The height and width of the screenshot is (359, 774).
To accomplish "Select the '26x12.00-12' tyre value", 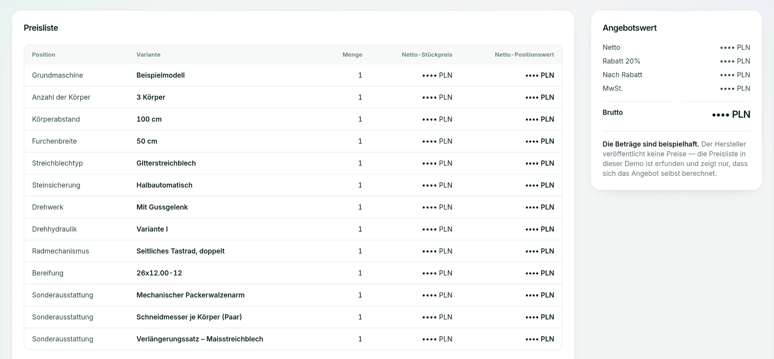I will point(159,273).
